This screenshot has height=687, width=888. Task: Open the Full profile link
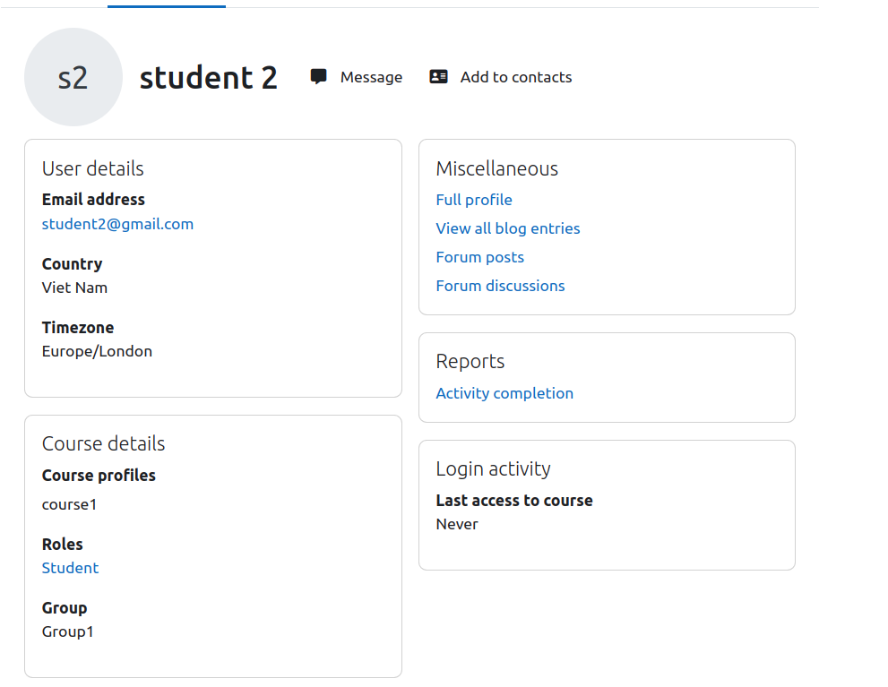474,200
